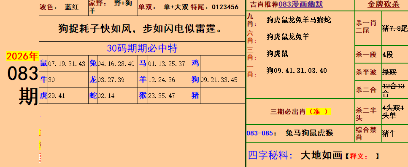
Task: Select the numbers 09.21.33.45
Action: (x=219, y=80)
